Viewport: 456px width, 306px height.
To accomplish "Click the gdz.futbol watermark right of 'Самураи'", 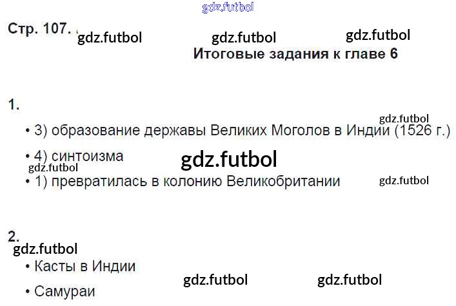I will click(215, 280).
